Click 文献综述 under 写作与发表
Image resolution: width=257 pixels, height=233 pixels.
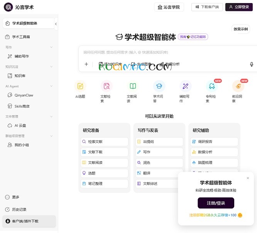[157, 184]
